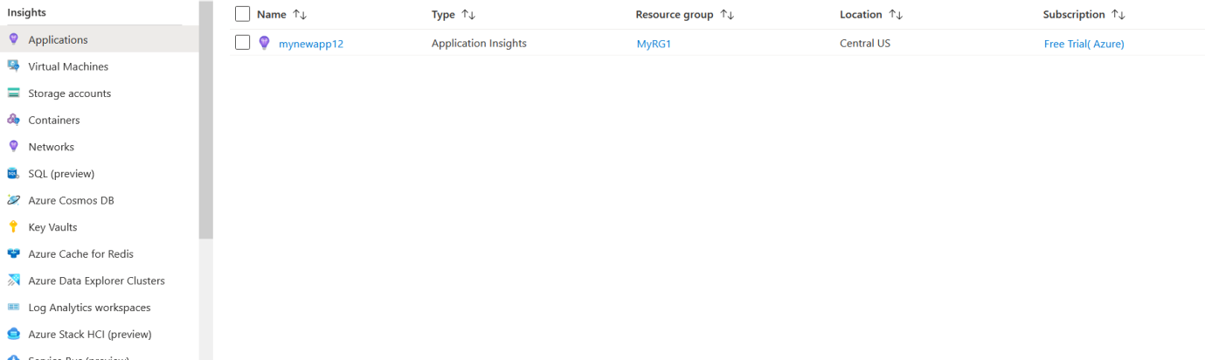The height and width of the screenshot is (360, 1205).
Task: Open the Free Trial( Azure) subscription link
Action: click(1084, 44)
